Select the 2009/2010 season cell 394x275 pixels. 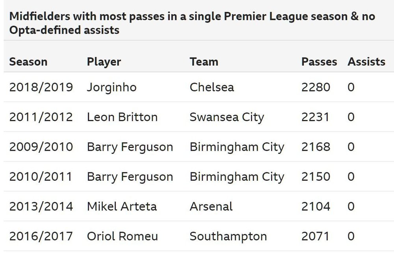pos(41,147)
